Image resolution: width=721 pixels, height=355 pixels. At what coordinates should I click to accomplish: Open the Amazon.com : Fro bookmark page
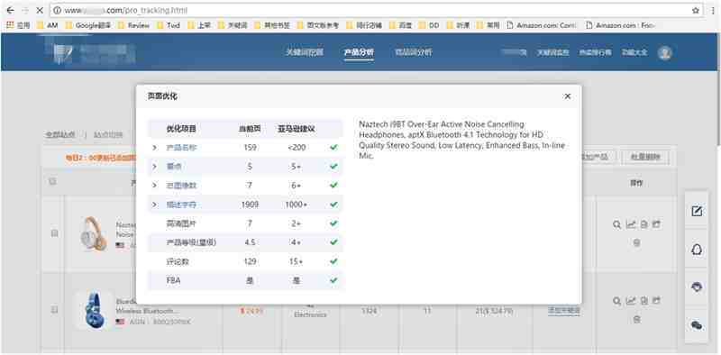pos(620,25)
